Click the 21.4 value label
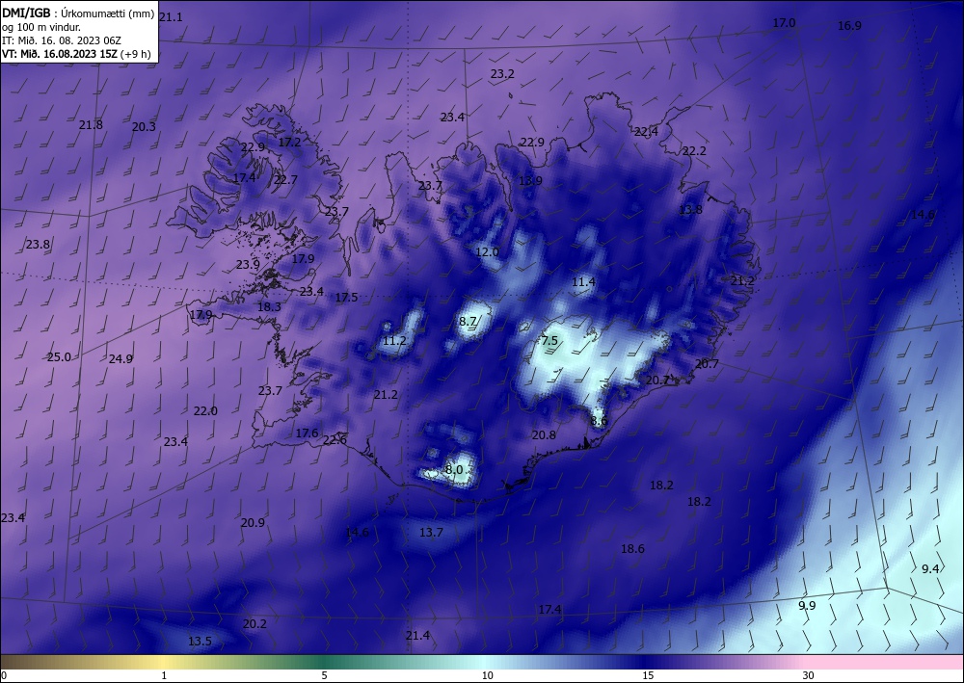The width and height of the screenshot is (964, 683). (418, 635)
